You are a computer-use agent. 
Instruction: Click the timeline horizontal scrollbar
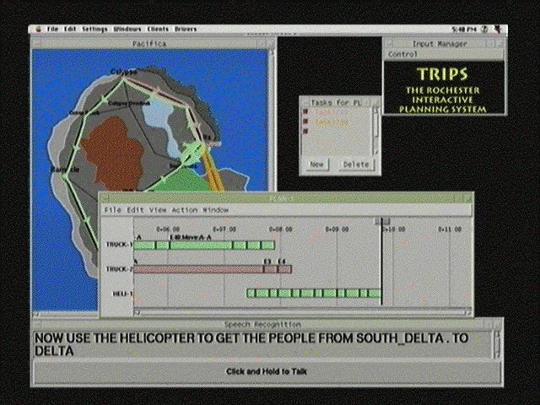click(x=303, y=313)
